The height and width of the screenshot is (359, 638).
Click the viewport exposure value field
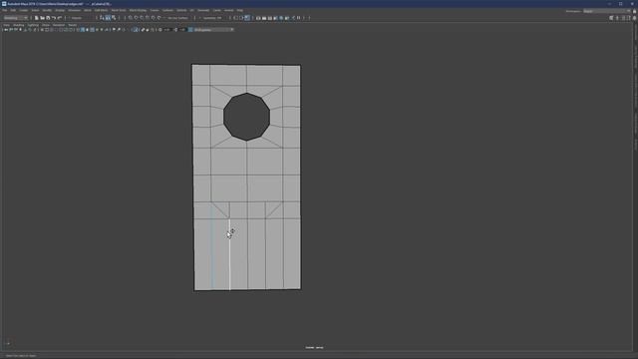click(x=166, y=30)
